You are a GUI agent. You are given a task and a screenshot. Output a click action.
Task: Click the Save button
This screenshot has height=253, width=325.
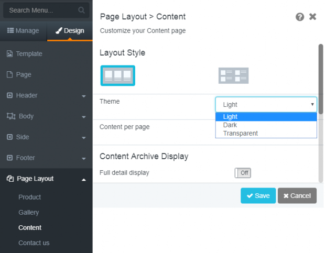click(x=258, y=196)
